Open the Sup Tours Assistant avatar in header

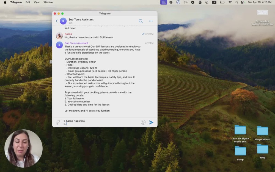pos(63,21)
